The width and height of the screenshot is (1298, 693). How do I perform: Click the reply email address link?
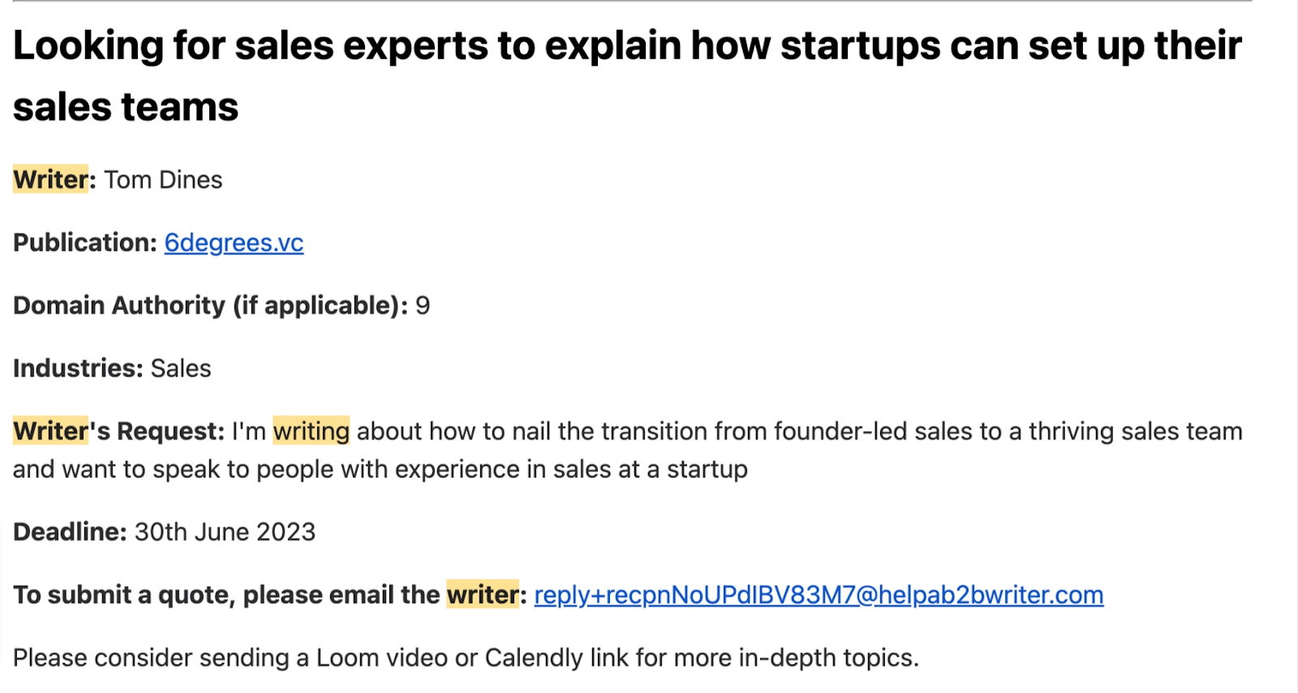click(819, 595)
